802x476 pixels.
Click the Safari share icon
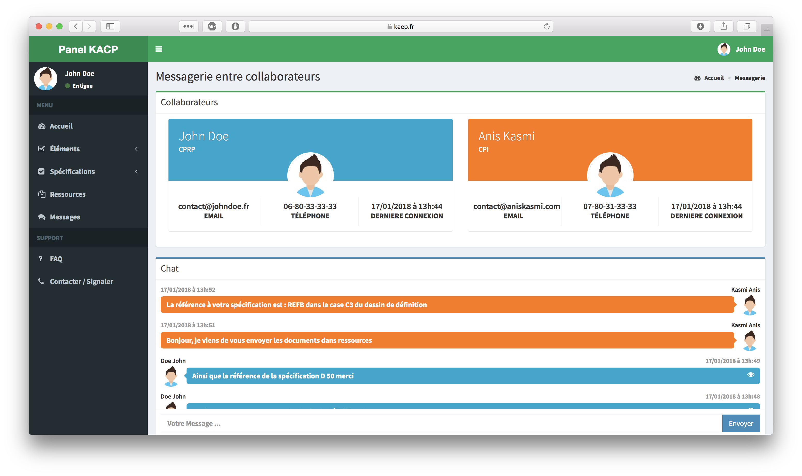[x=723, y=26]
